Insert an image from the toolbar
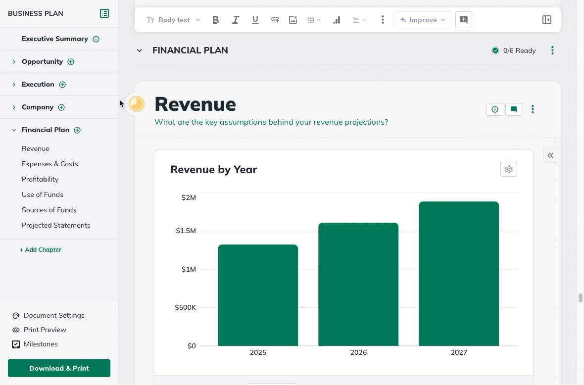The width and height of the screenshot is (584, 385). point(293,20)
